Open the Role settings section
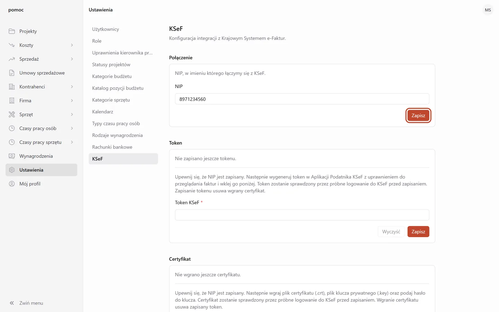Image resolution: width=499 pixels, height=312 pixels. pos(123,41)
